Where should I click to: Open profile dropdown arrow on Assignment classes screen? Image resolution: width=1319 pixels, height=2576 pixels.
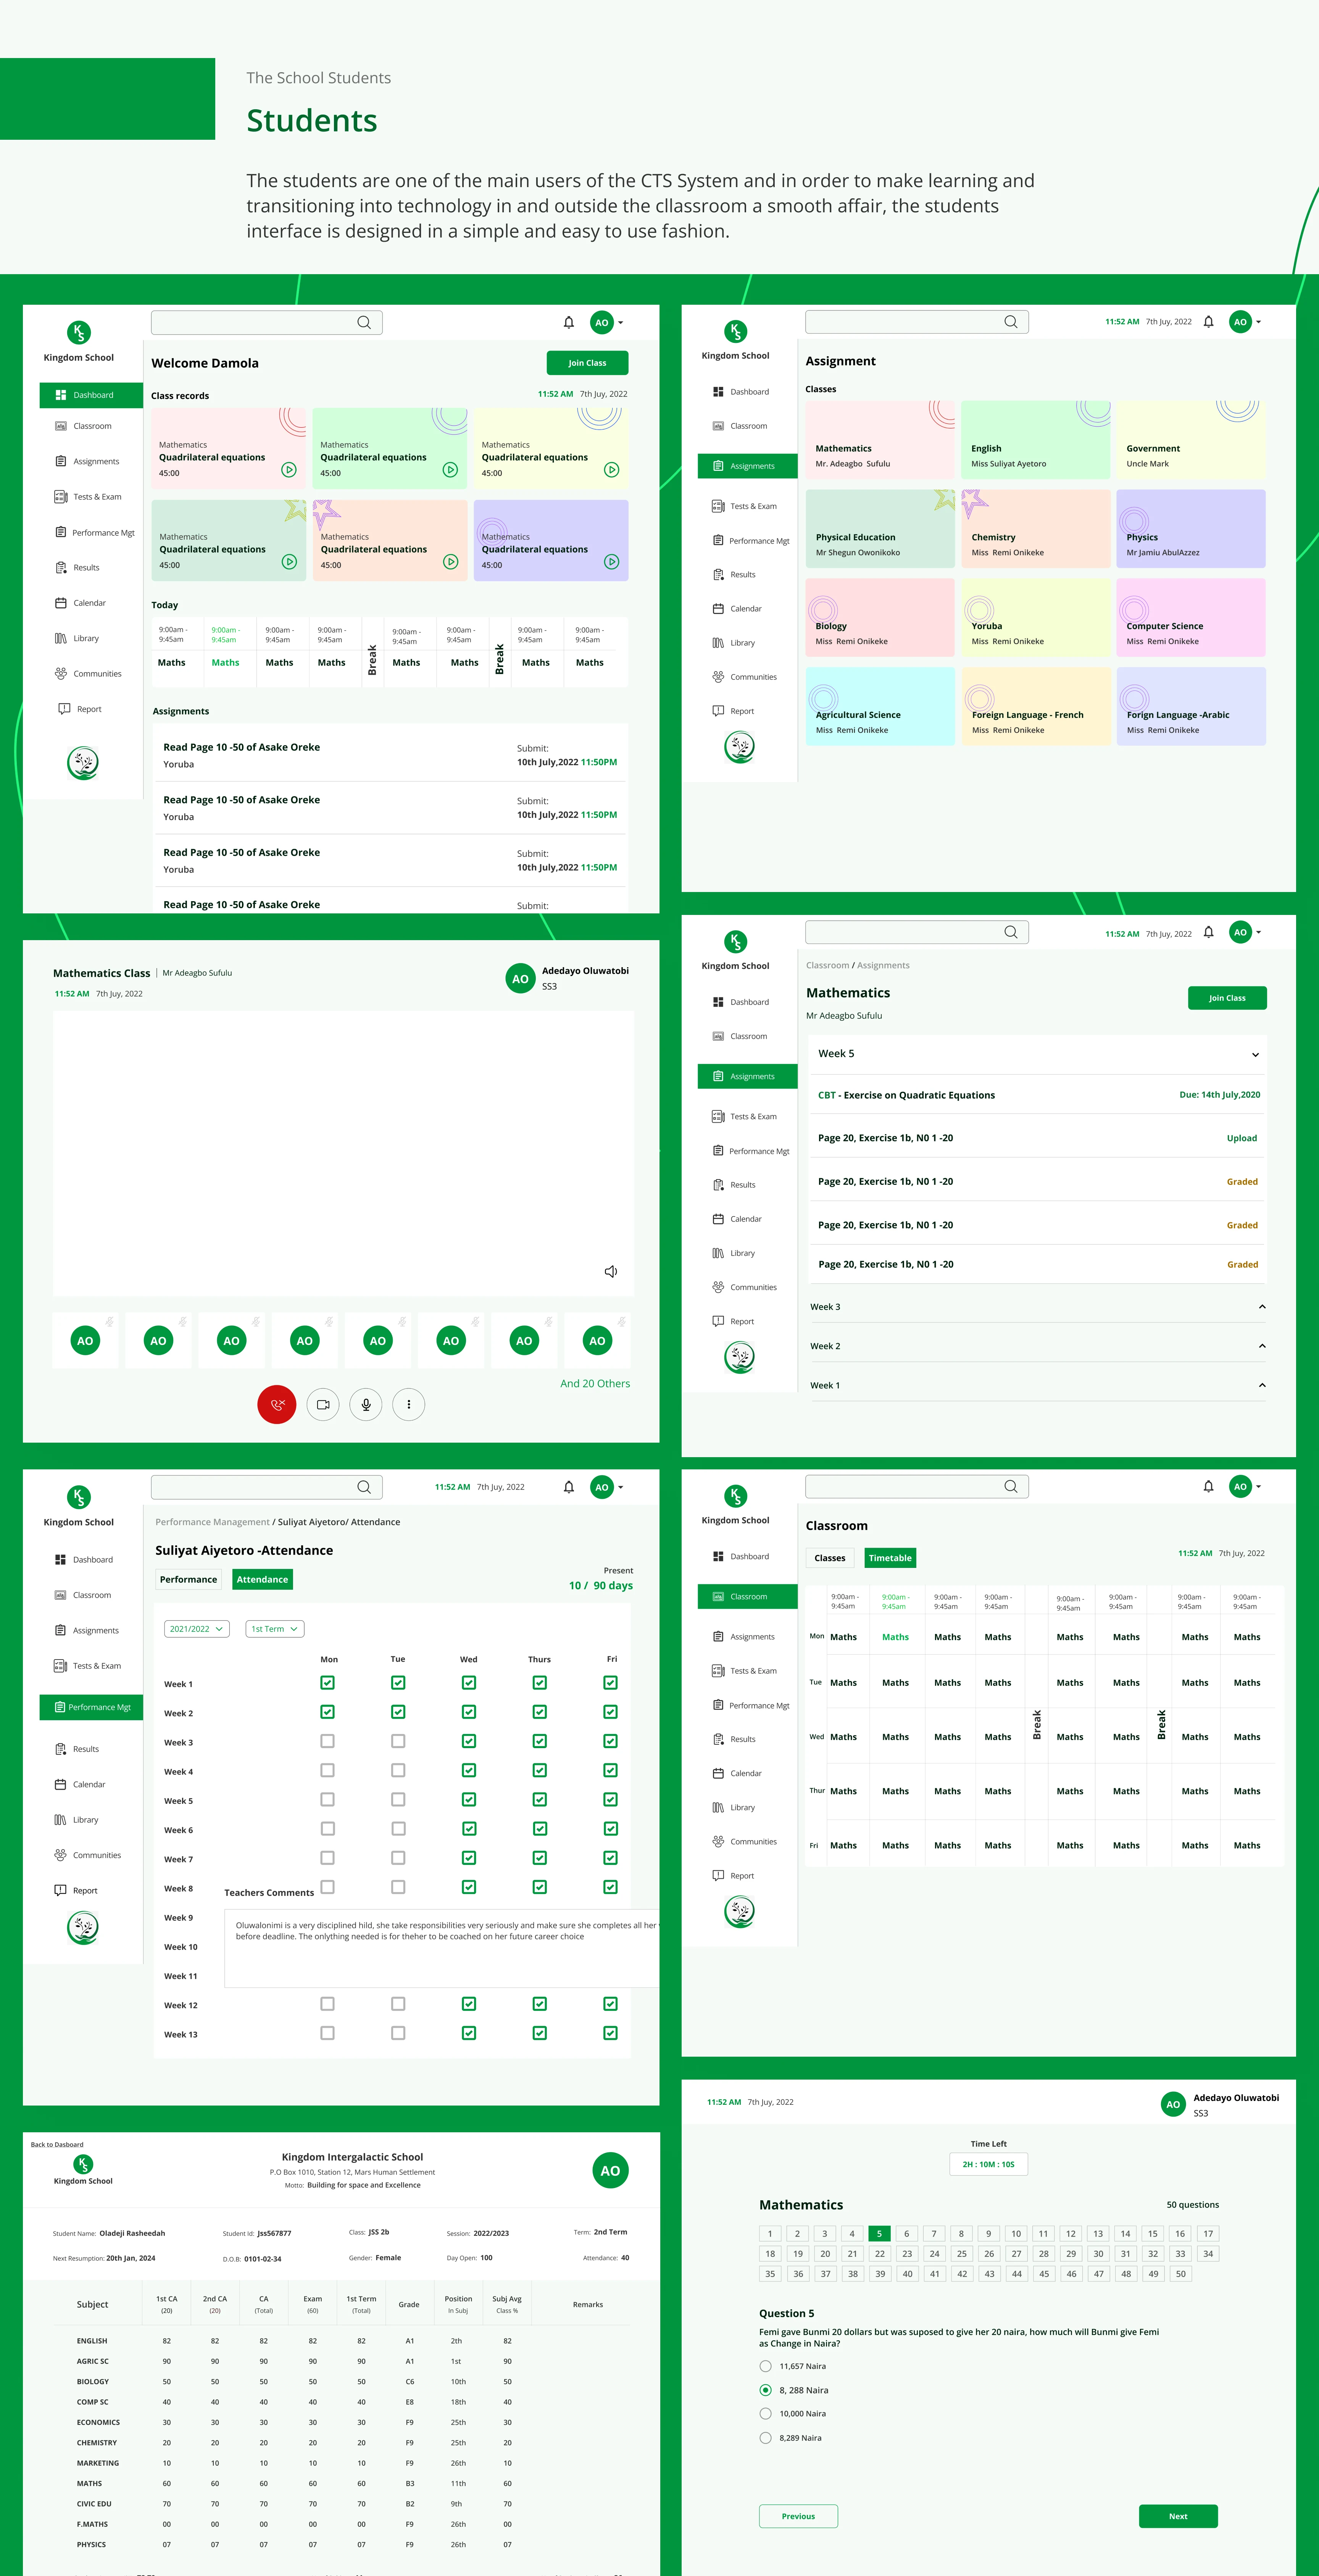(1258, 322)
